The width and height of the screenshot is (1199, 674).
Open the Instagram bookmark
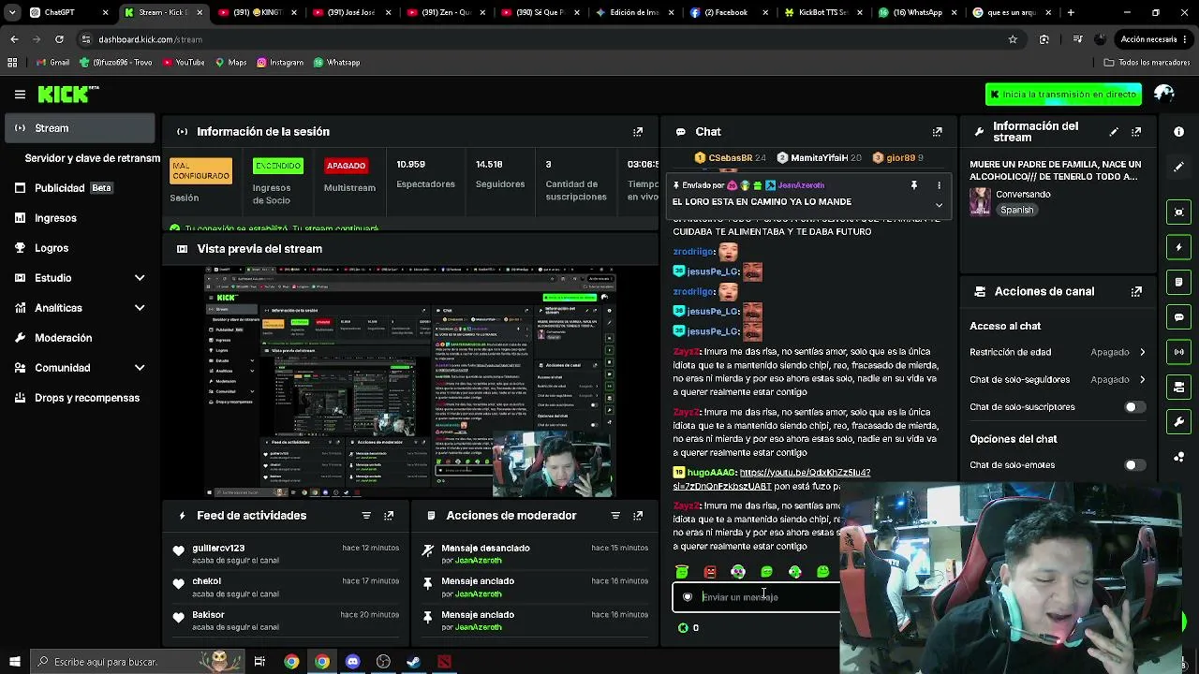point(279,63)
